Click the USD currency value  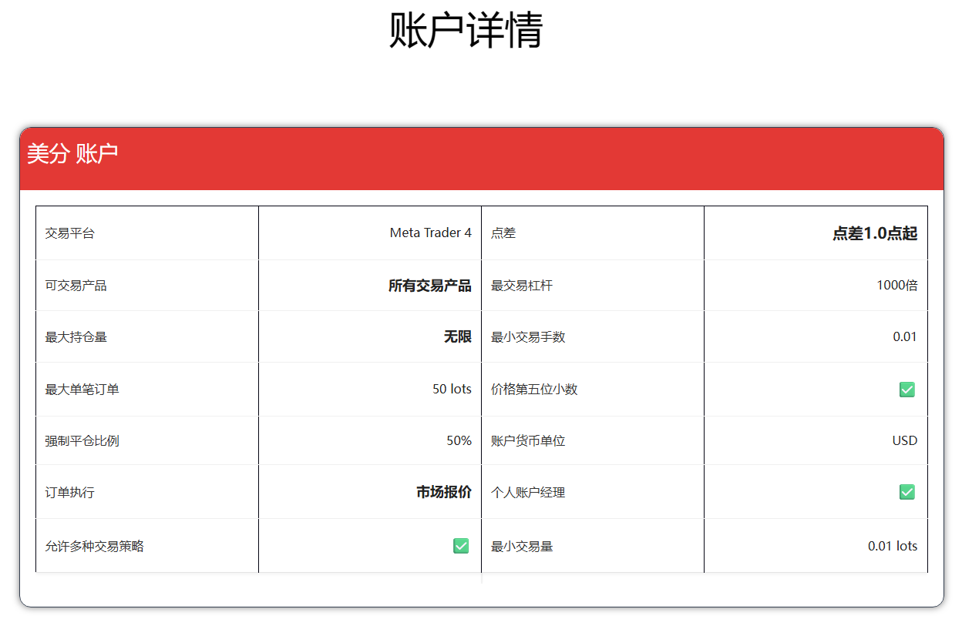(x=905, y=440)
